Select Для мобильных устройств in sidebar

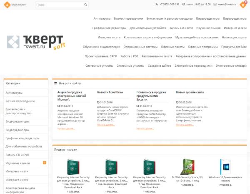pyautogui.click(x=24, y=146)
